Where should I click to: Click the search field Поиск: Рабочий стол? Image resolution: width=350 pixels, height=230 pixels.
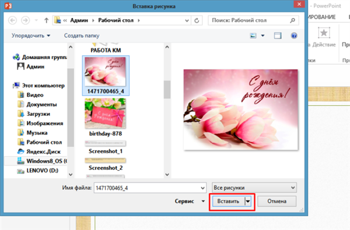253,20
